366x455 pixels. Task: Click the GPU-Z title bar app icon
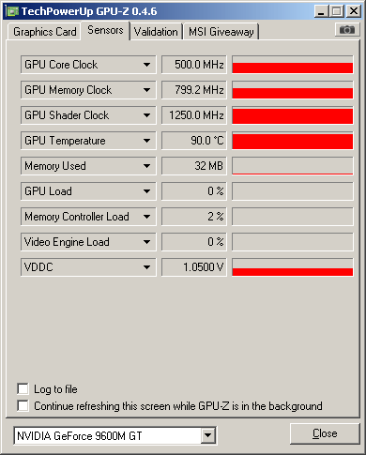click(x=13, y=11)
